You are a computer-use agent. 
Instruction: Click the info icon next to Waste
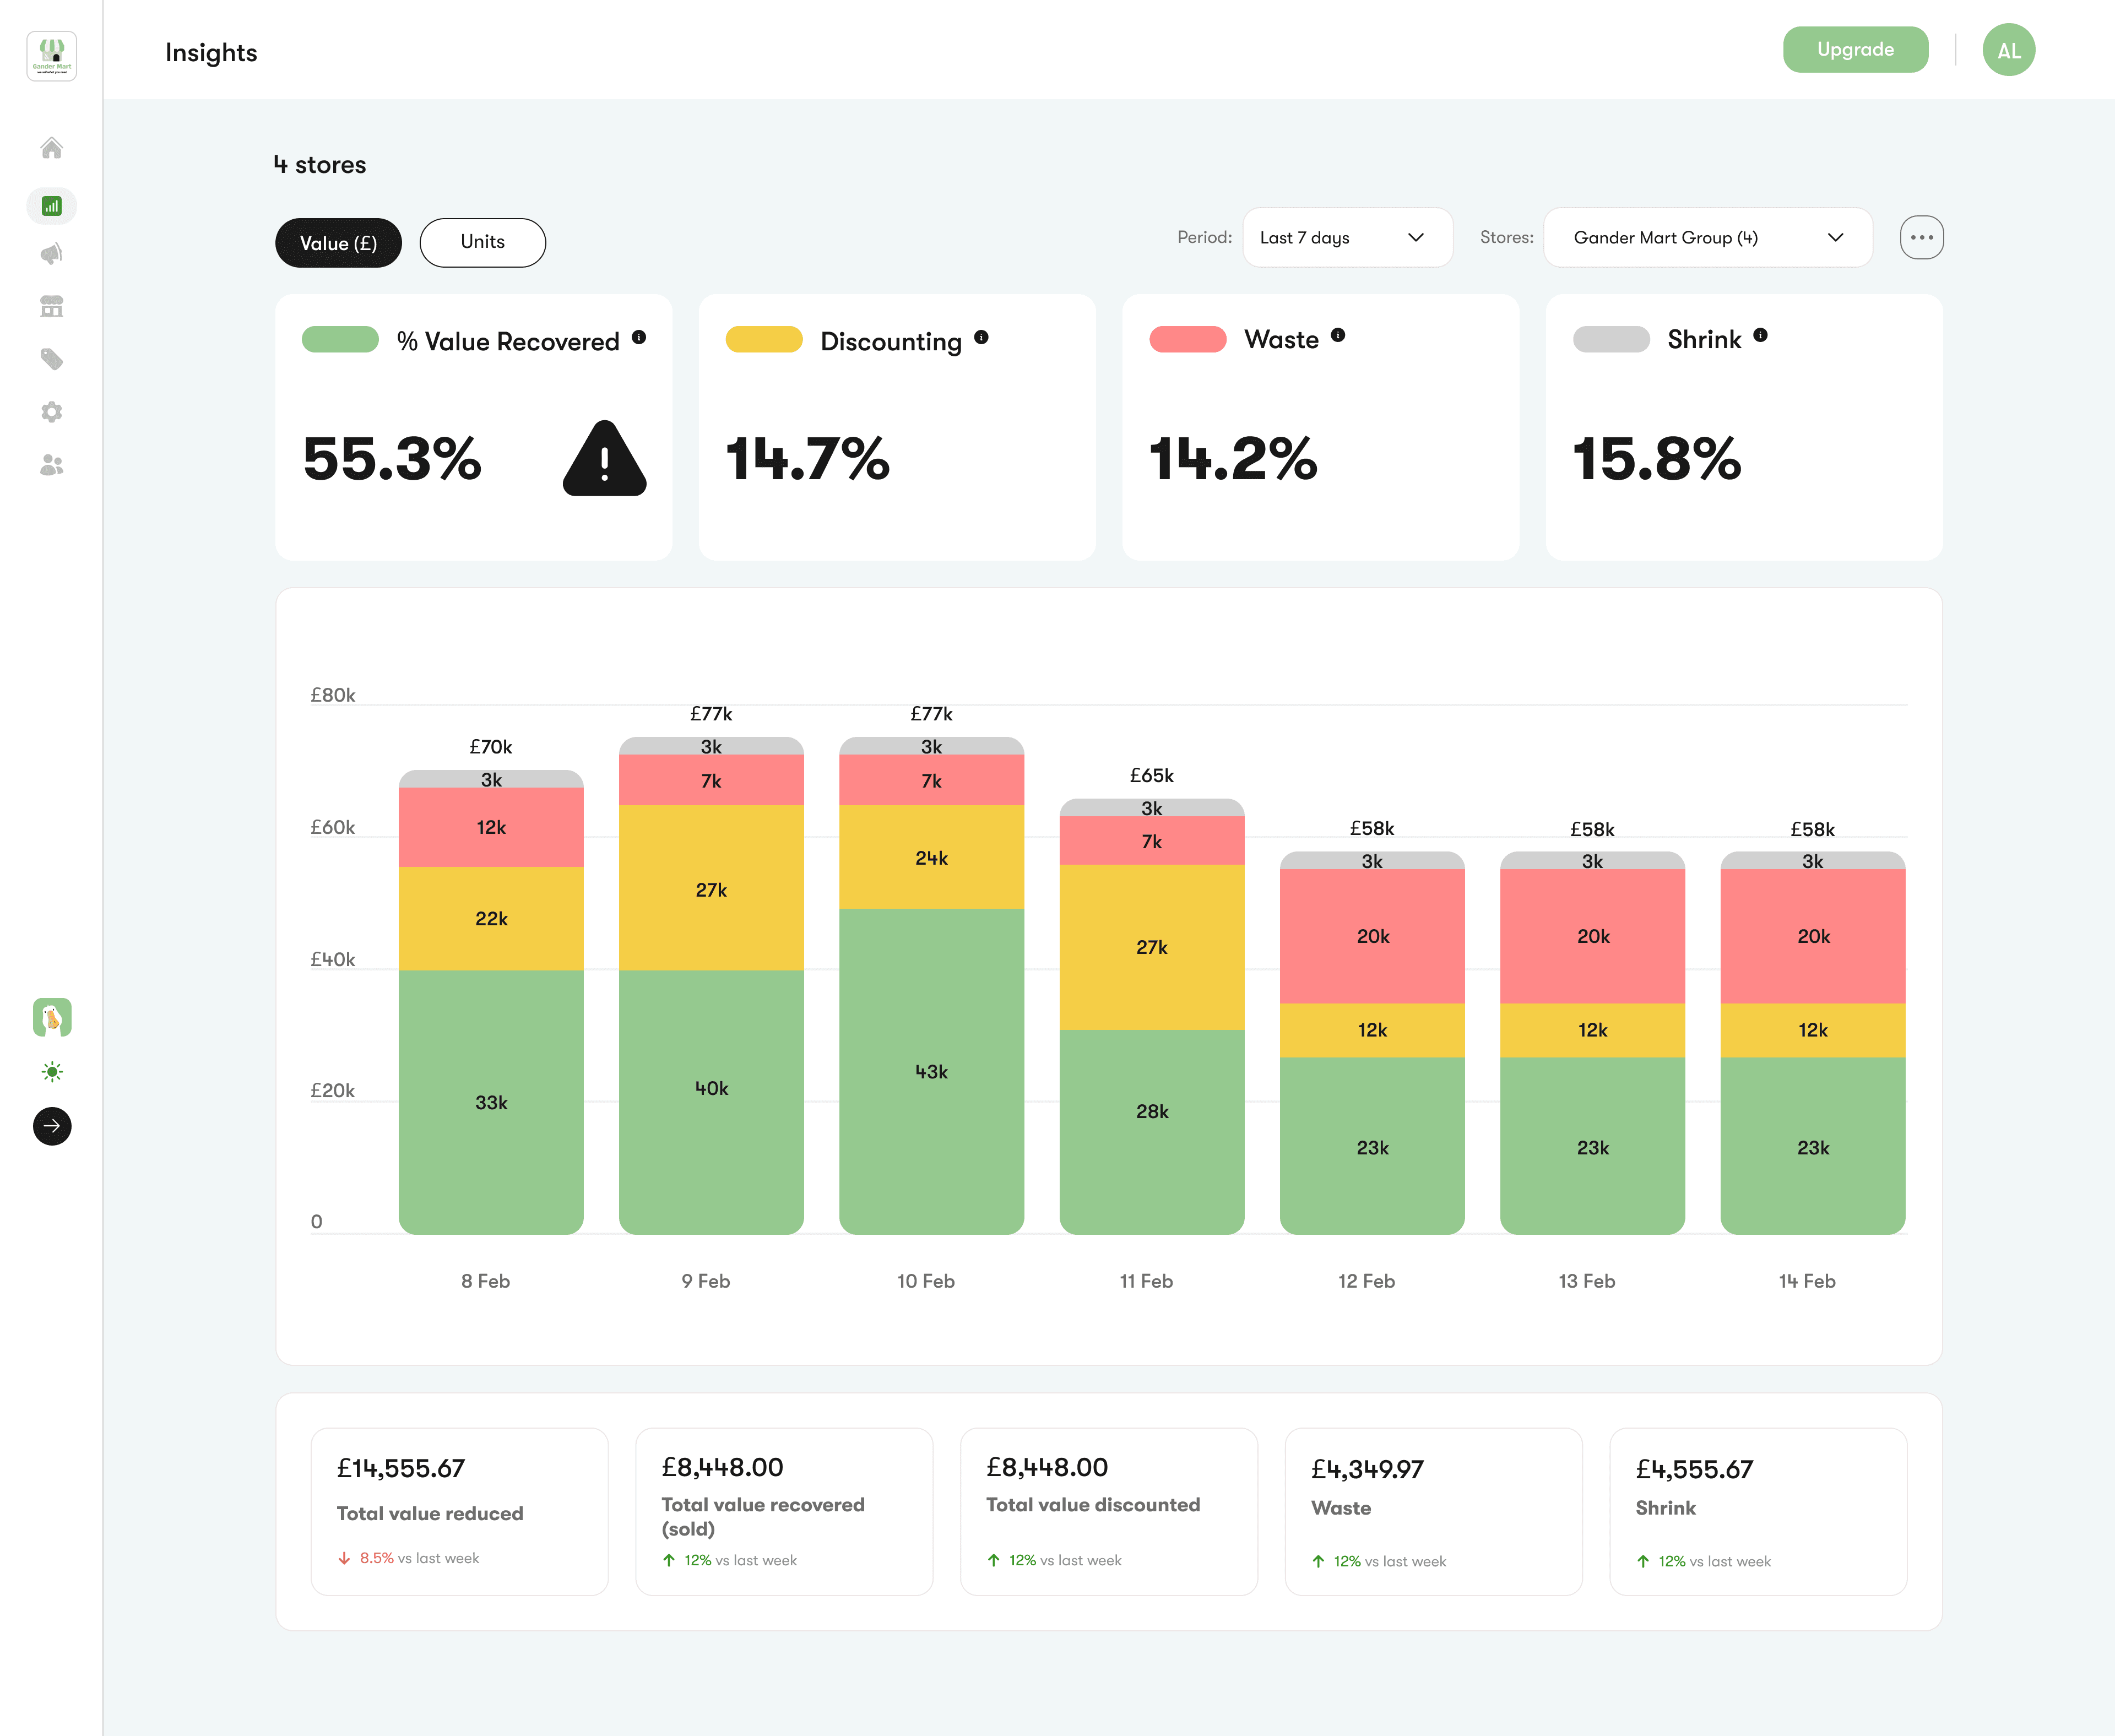(x=1338, y=335)
